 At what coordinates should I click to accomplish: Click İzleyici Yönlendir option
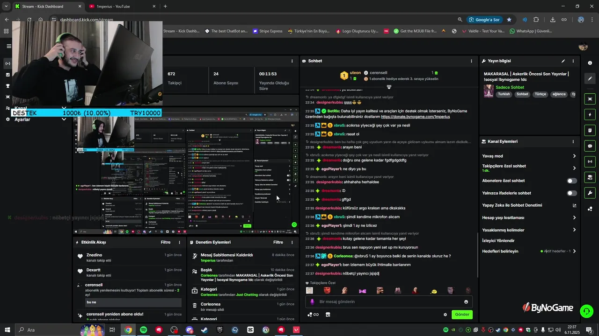(498, 241)
